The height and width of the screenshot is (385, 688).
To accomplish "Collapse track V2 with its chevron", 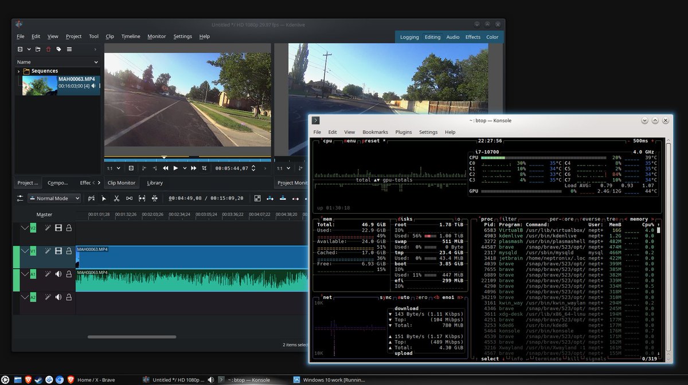I will point(24,228).
